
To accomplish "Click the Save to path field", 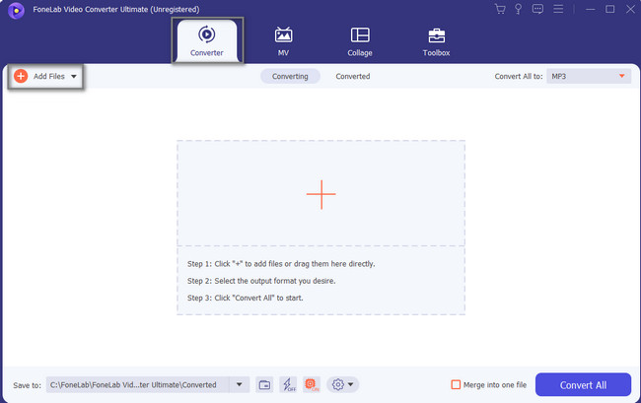I will (138, 384).
